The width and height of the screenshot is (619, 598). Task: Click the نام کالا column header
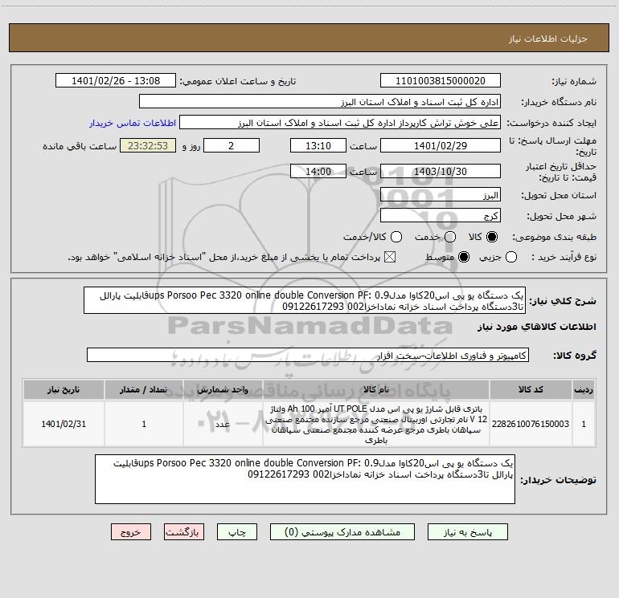(376, 389)
